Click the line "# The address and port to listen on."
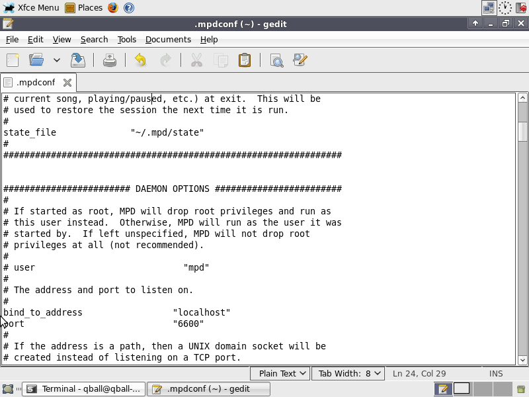Screen dimensions: 529x397 98,290
